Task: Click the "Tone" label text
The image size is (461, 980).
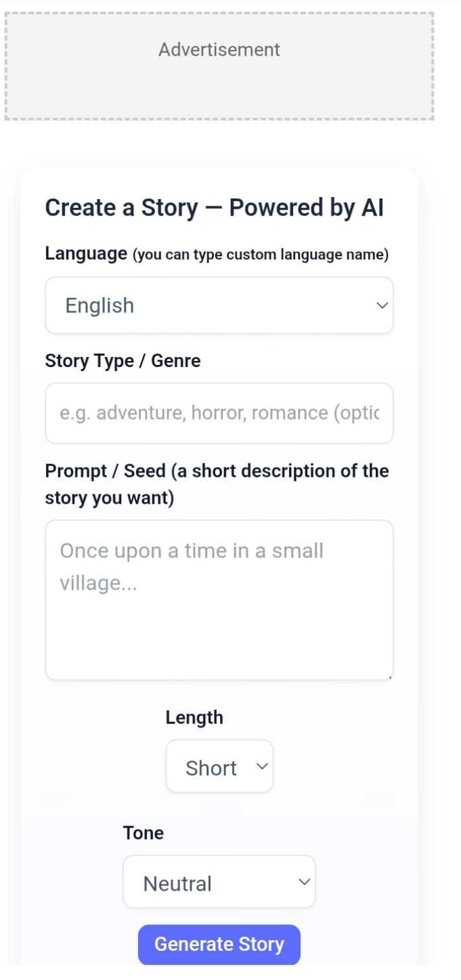Action: point(143,833)
